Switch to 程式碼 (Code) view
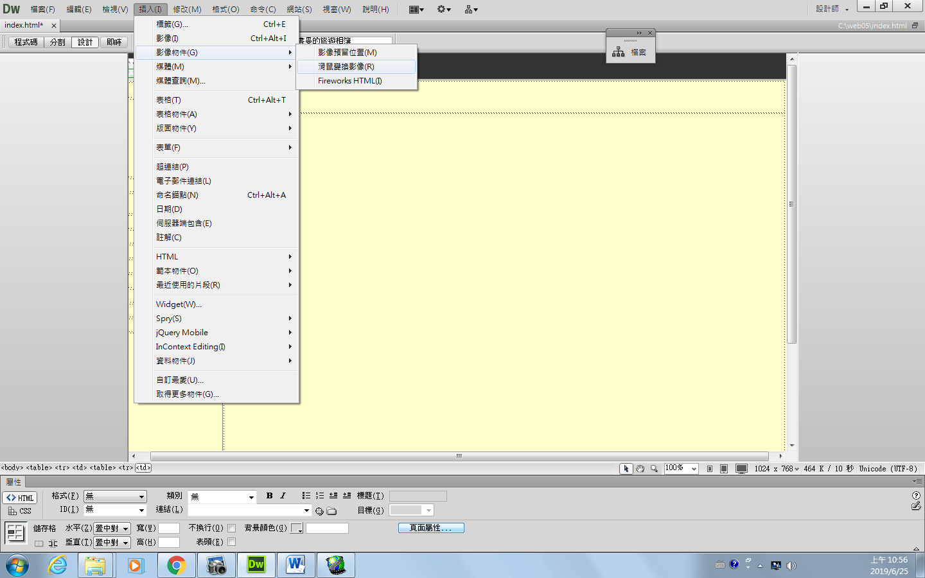Screen dimensions: 925x578 click(26, 42)
